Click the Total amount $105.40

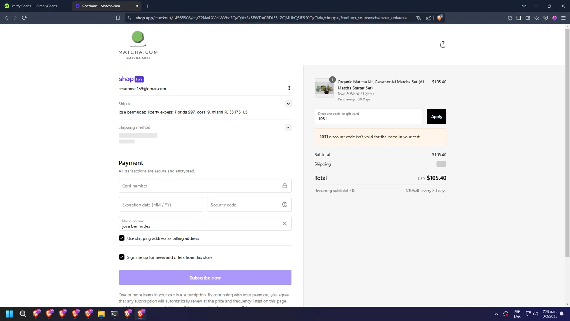pyautogui.click(x=437, y=178)
